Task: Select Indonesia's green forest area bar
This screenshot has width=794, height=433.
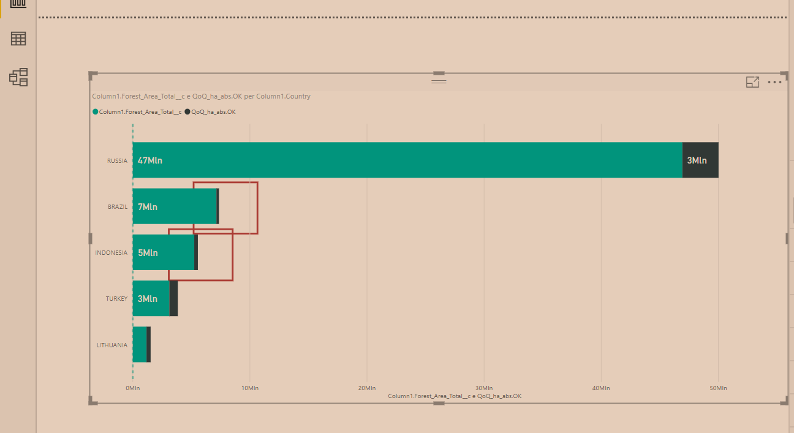Action: 164,252
